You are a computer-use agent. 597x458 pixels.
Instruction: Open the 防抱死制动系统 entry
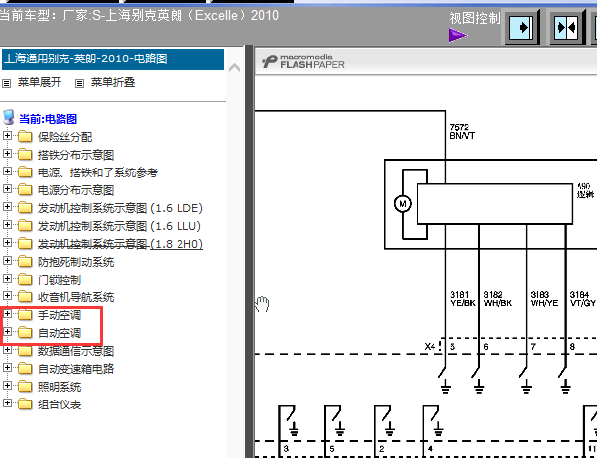pos(75,262)
